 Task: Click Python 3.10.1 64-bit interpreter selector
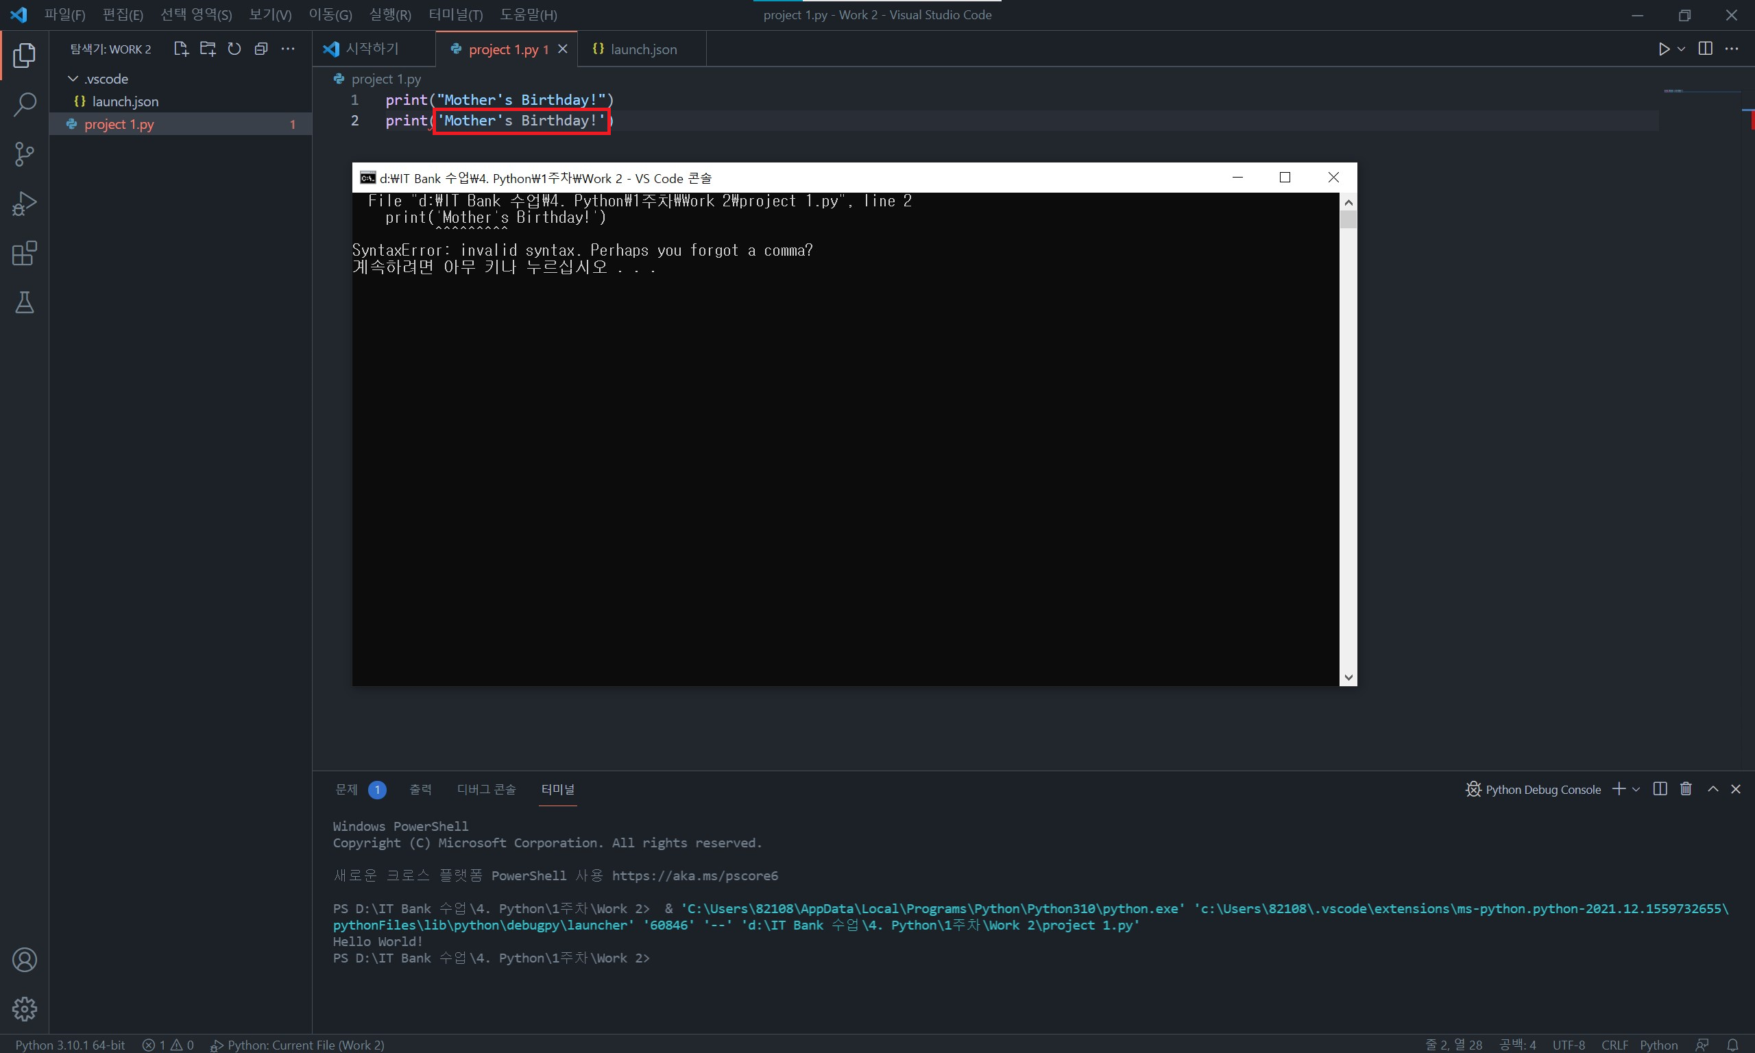coord(70,1045)
